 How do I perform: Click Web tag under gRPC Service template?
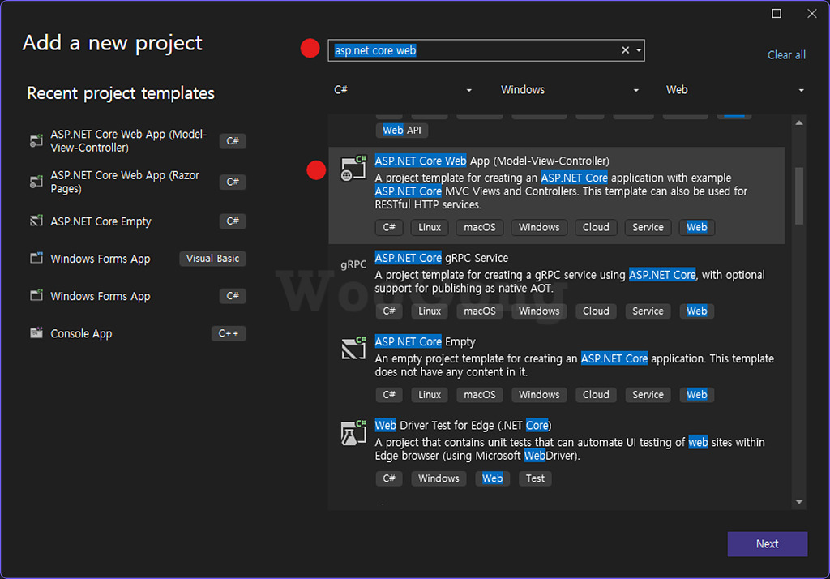[x=696, y=311]
